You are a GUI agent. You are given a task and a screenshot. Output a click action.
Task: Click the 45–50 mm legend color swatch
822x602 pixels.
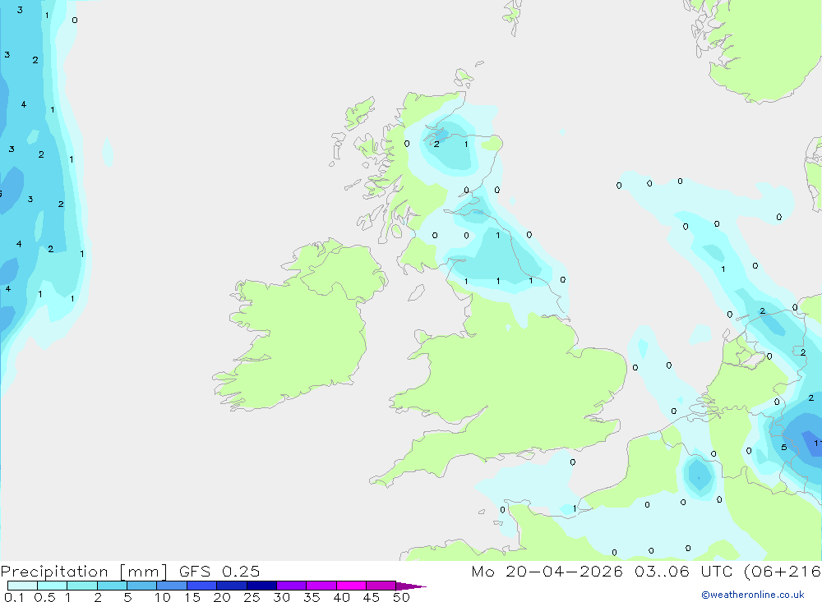point(381,586)
